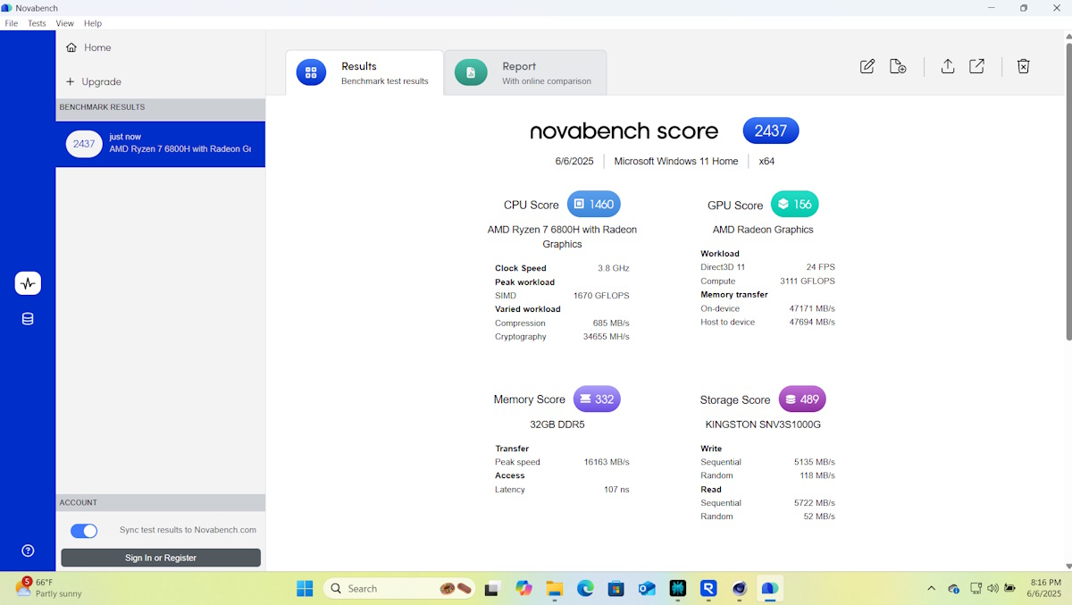Click 'Microsoft Windows 11 Home' text
This screenshot has width=1072, height=605.
[x=676, y=162]
